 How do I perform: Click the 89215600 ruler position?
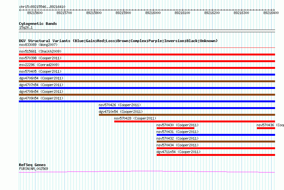click(x=35, y=13)
